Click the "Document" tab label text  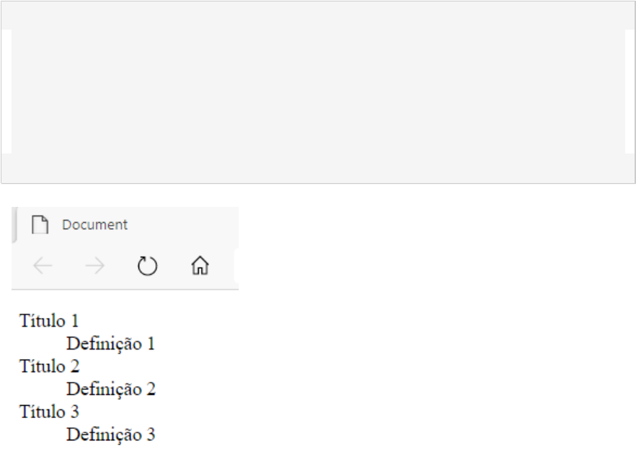click(94, 225)
